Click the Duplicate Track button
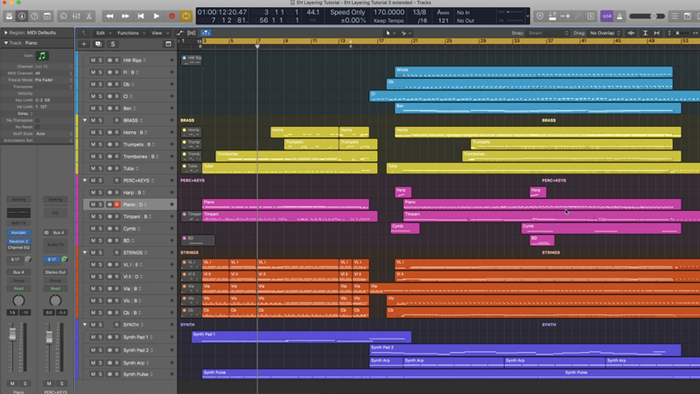 (98, 44)
